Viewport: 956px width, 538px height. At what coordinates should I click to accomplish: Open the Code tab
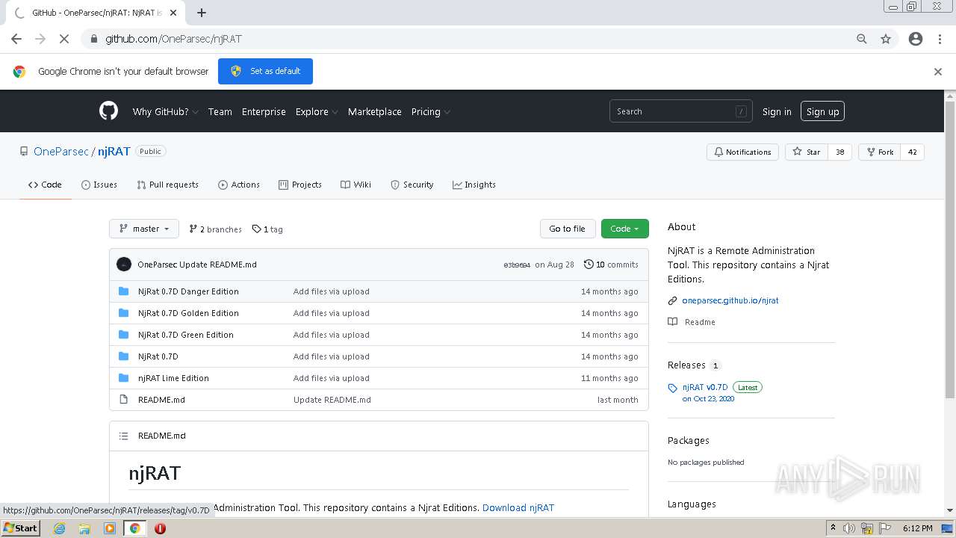pyautogui.click(x=46, y=185)
